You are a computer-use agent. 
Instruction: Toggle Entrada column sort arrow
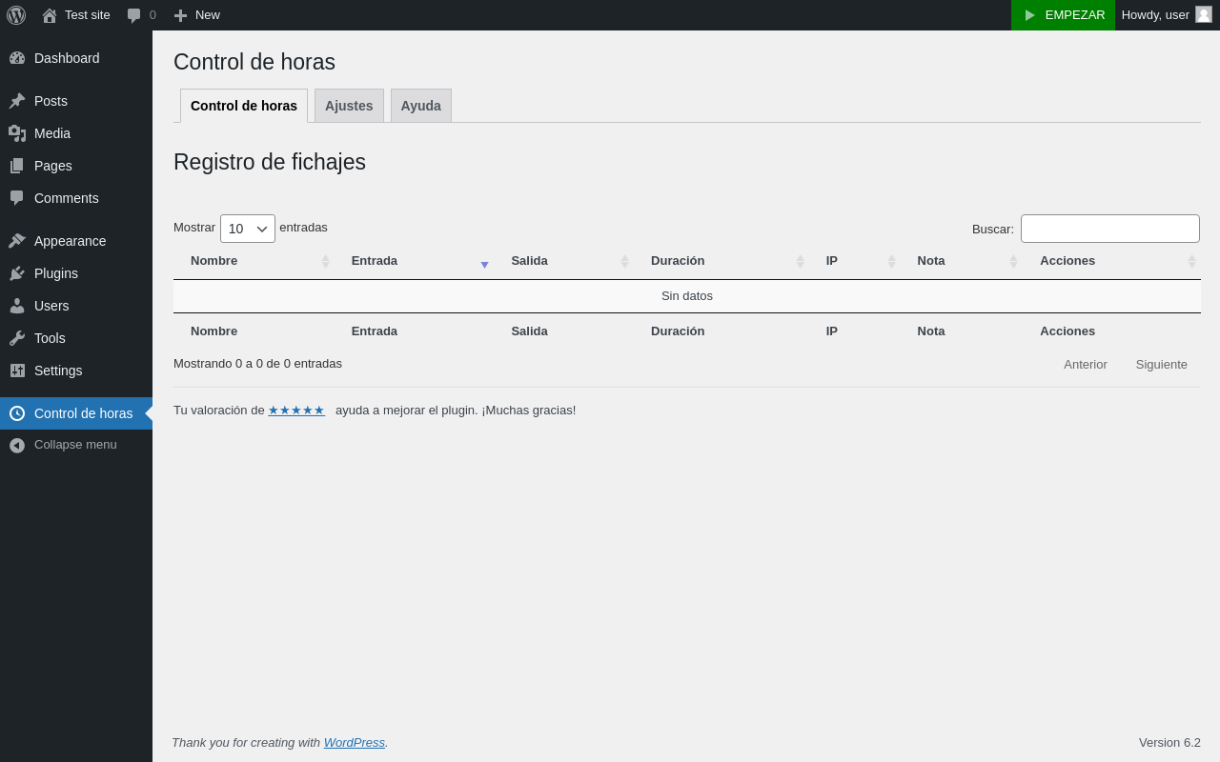coord(484,264)
